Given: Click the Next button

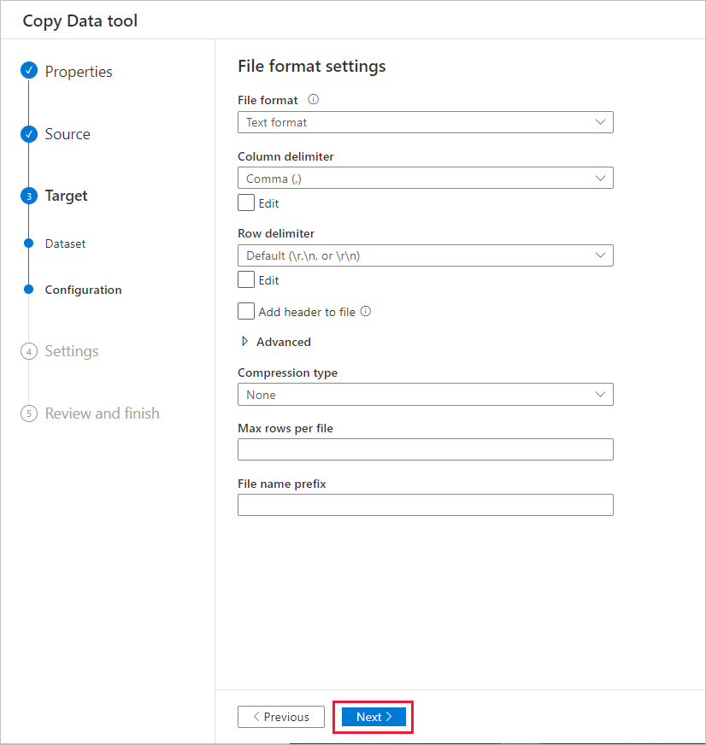Looking at the screenshot, I should 373,717.
